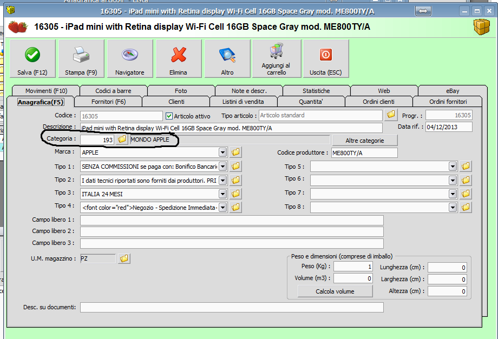Open the Ordini clienti tab

pos(378,102)
